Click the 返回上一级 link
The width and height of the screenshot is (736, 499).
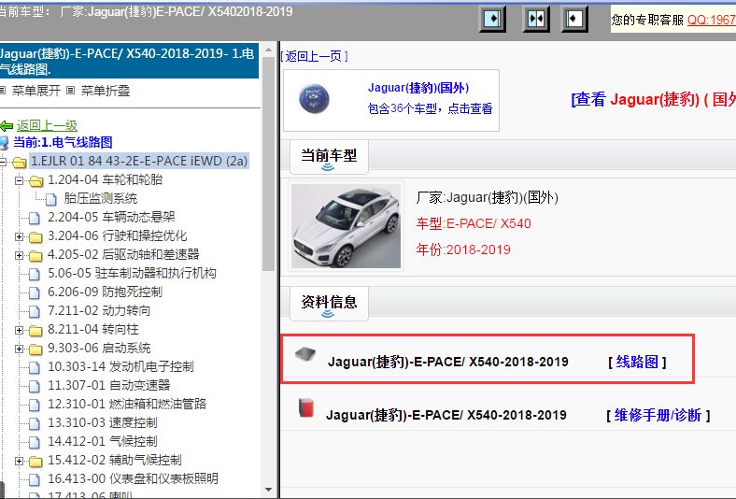pos(47,125)
